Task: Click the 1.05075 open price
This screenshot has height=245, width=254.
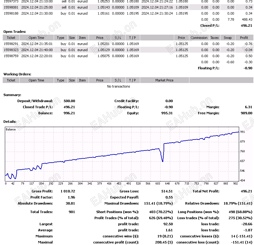Action: [103, 56]
